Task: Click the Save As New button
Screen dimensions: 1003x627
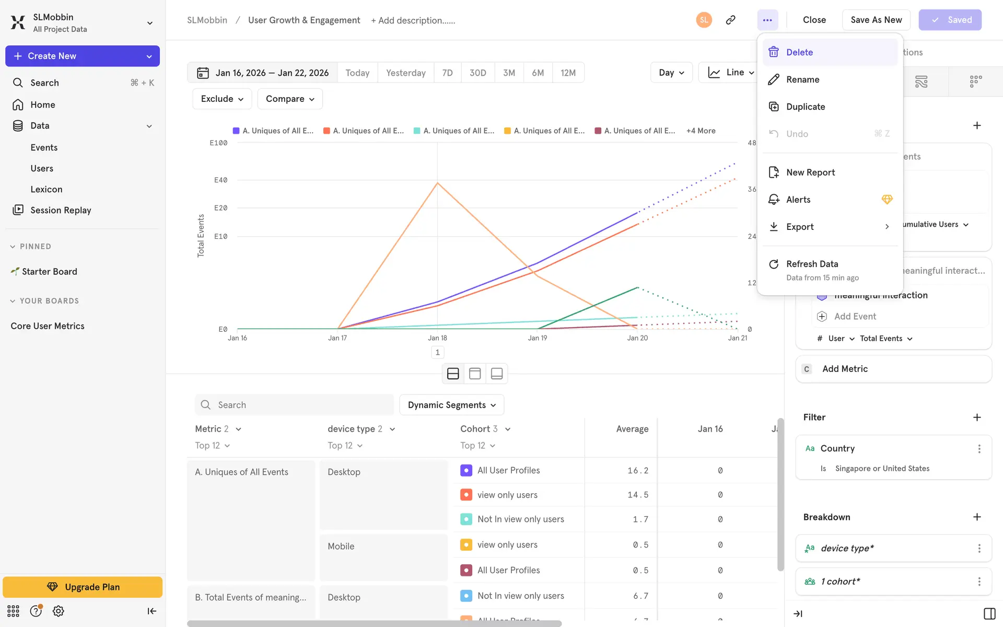Action: 876,20
